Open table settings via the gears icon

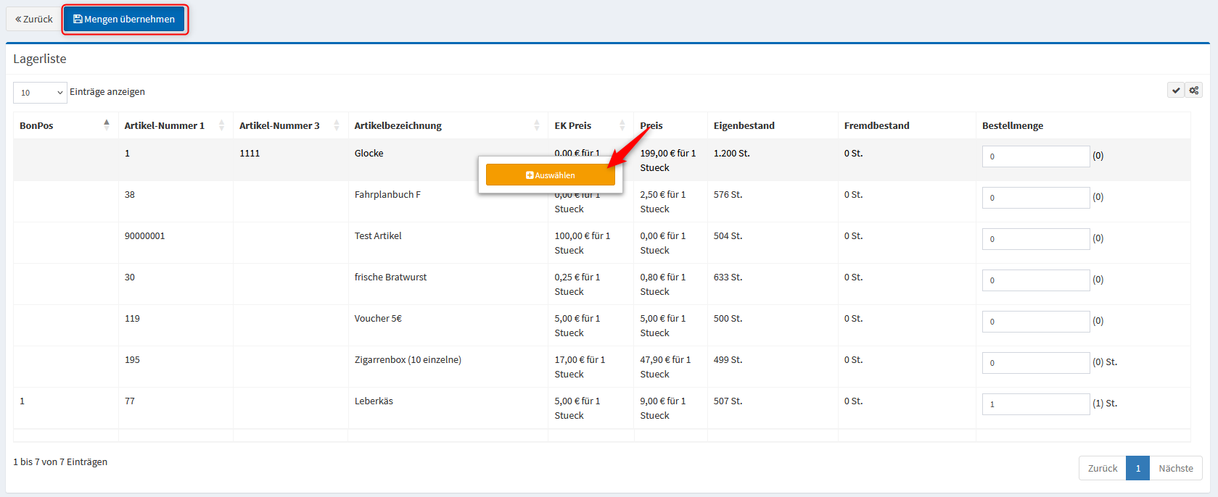(x=1193, y=91)
